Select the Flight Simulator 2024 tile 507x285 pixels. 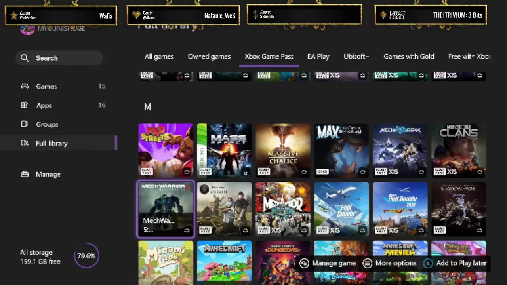click(x=400, y=209)
